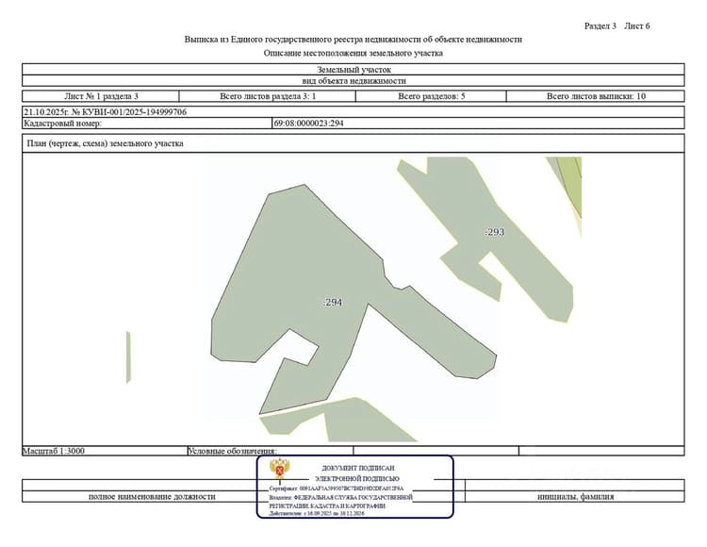The image size is (707, 547).
Task: Click the Всего разделов: 5 cell
Action: (431, 96)
